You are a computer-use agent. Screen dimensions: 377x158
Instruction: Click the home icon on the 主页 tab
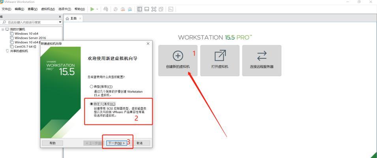click(68, 19)
